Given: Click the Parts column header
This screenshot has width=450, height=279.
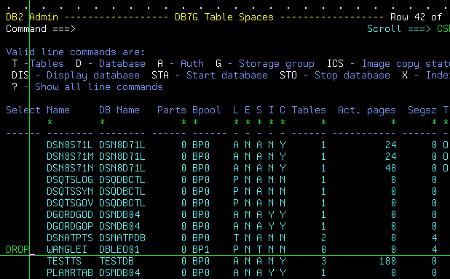Looking at the screenshot, I should (172, 110).
